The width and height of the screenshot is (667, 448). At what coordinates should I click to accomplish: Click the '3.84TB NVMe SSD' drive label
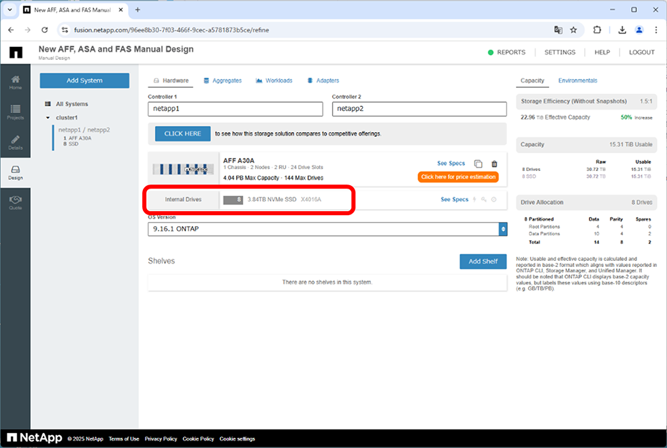[272, 199]
